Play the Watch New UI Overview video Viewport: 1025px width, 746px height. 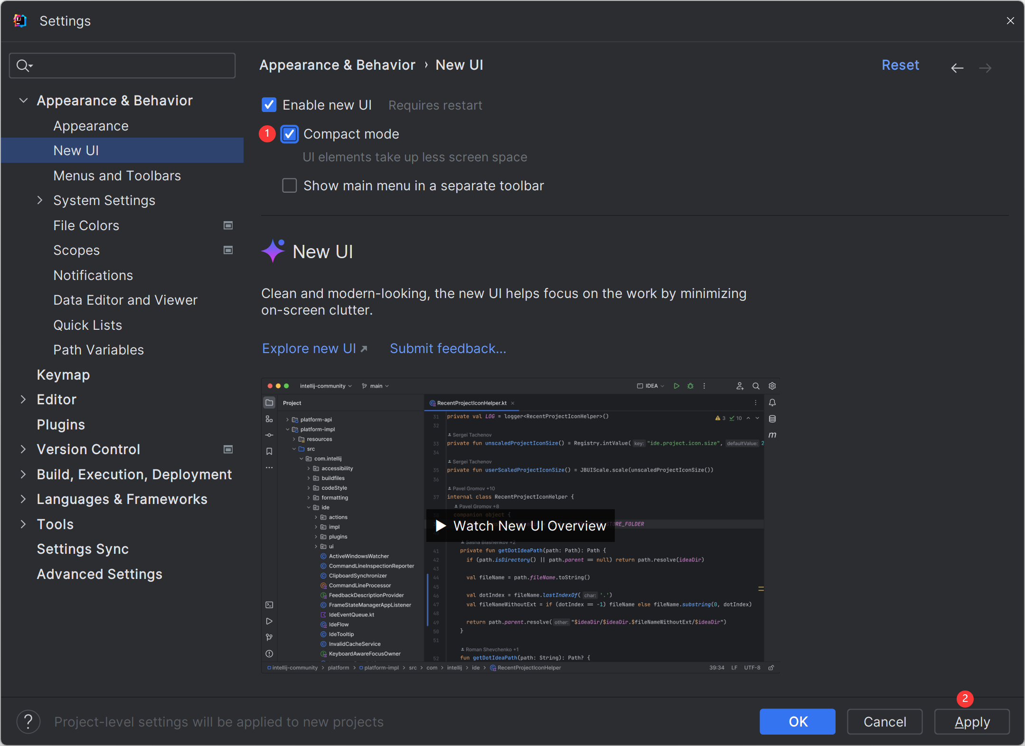click(x=520, y=526)
